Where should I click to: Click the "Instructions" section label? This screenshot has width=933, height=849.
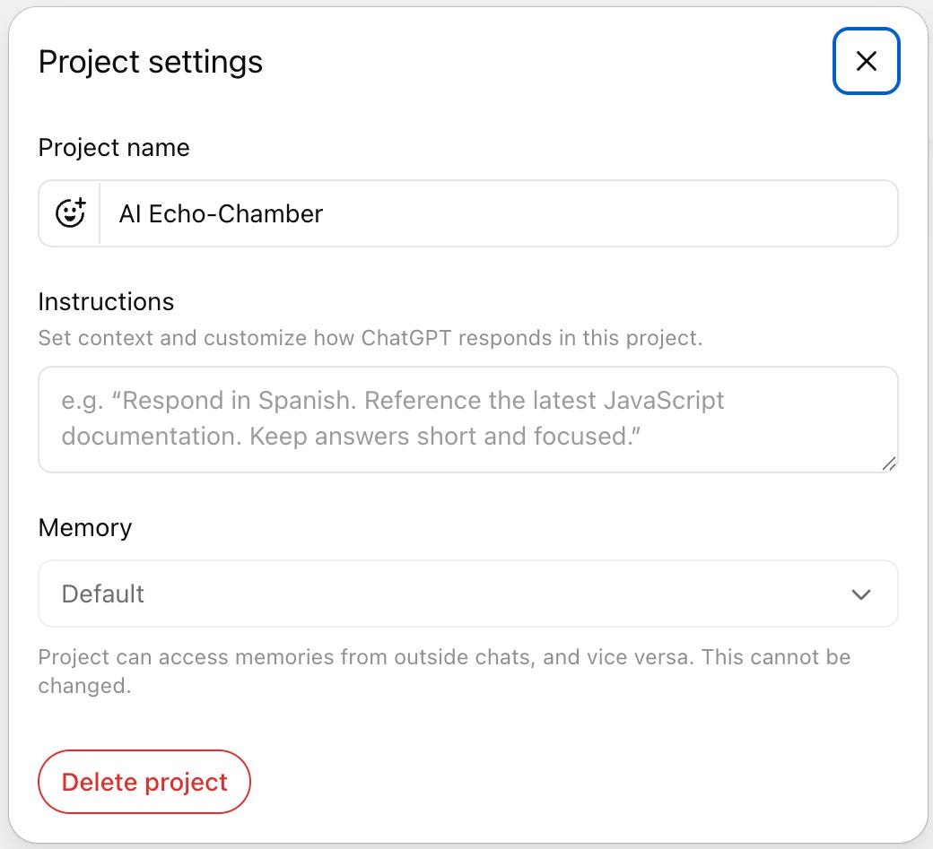click(106, 301)
